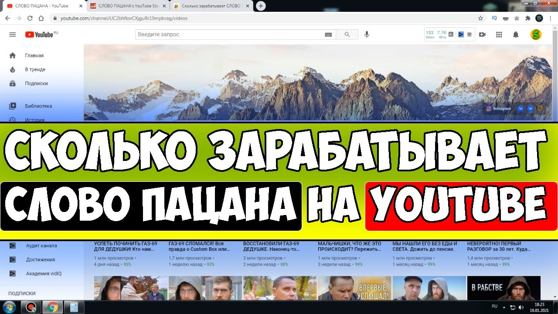Bookmark this page with the star

point(480,18)
